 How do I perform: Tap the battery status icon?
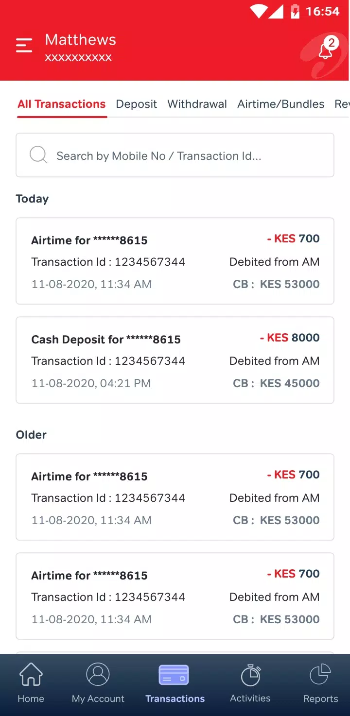click(x=295, y=11)
